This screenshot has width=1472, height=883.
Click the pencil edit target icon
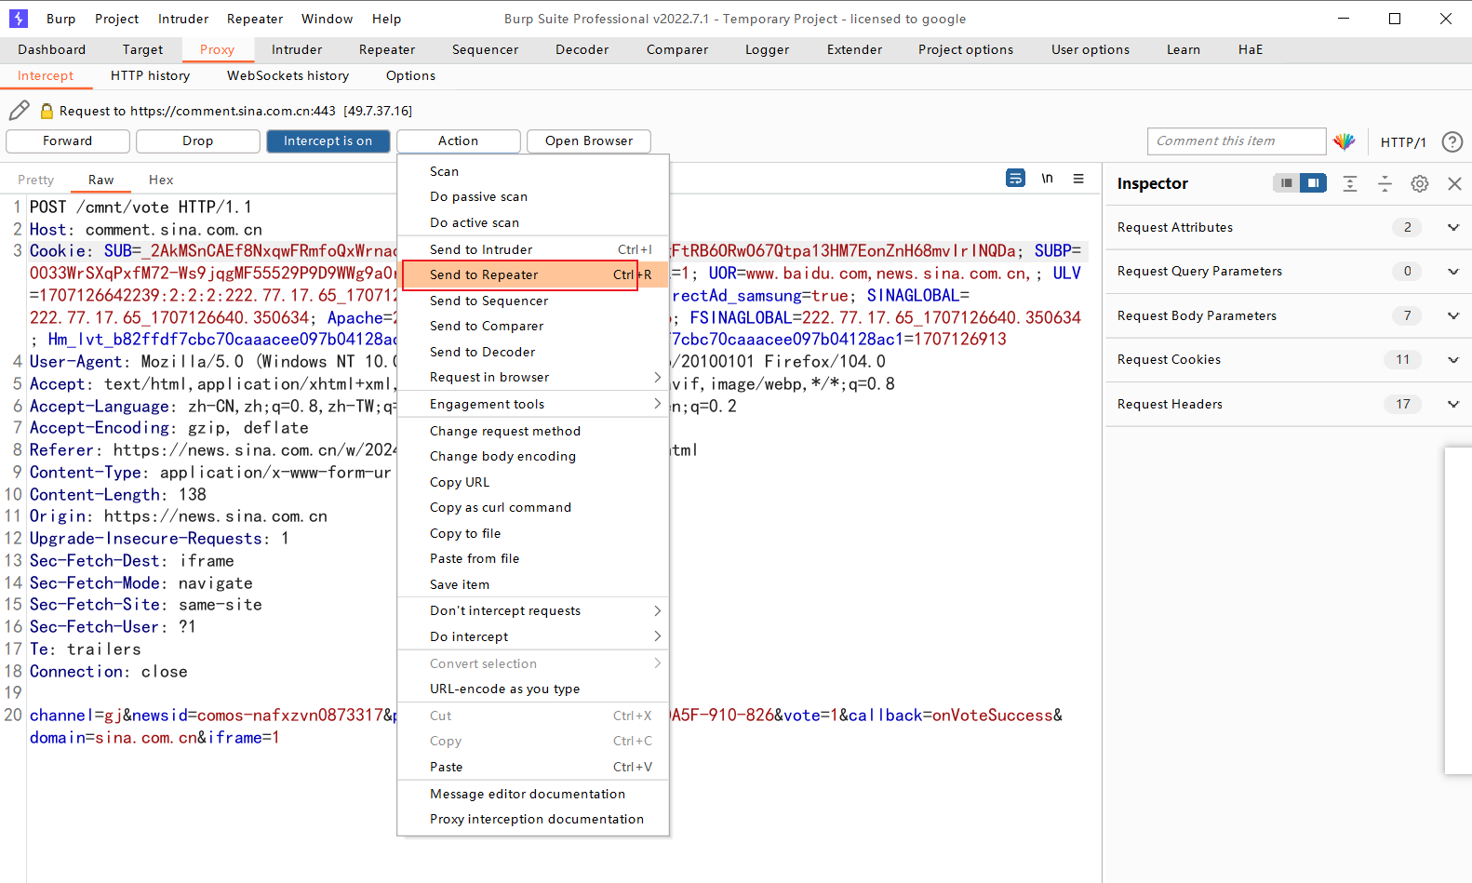coord(20,111)
